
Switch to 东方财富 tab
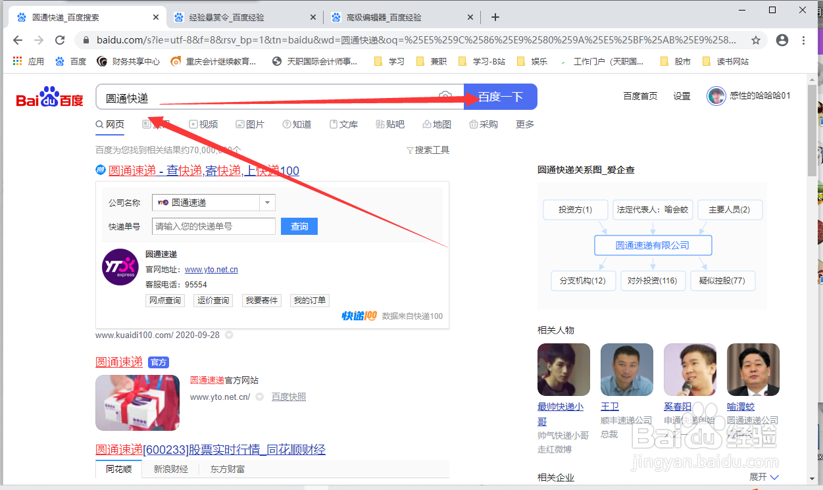[x=228, y=469]
